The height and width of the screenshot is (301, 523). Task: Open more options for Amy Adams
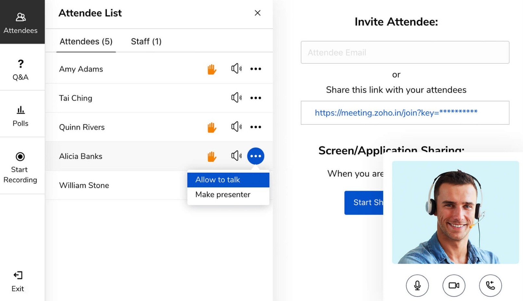256,69
